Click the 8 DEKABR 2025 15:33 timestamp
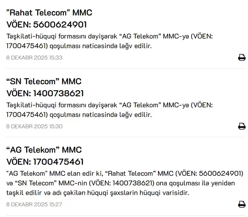Image resolution: width=248 pixels, height=217 pixels. coord(34,57)
